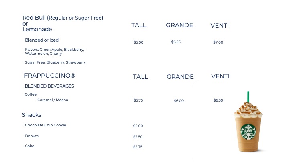The width and height of the screenshot is (289, 162).
Task: Click the Grande $6.25 price
Action: [x=176, y=42]
